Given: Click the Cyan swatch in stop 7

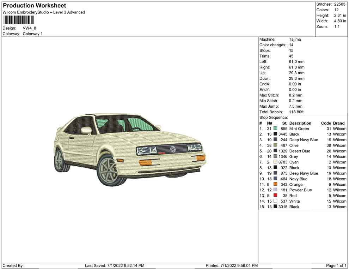Looking at the screenshot, I should click(x=275, y=162).
